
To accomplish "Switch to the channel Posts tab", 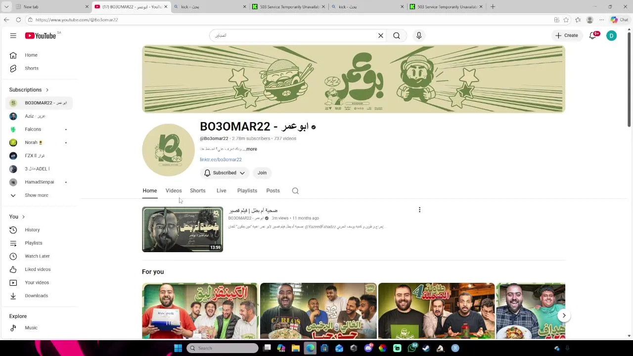I will 273,191.
